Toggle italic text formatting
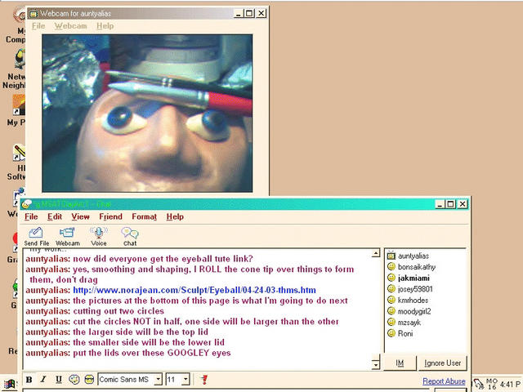 pos(43,380)
